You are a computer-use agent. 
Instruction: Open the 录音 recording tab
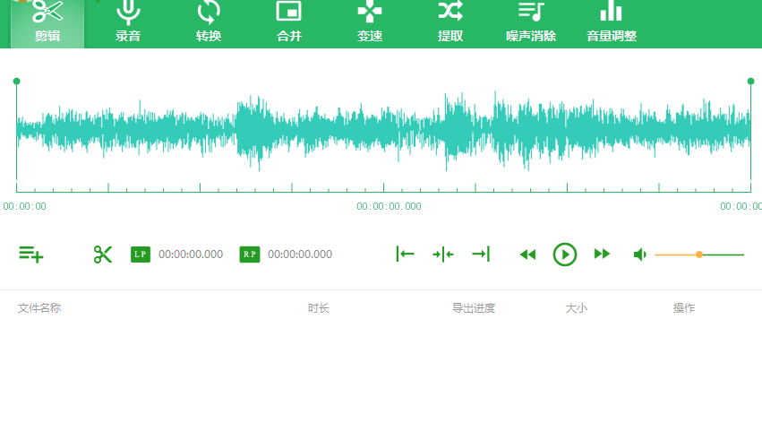pos(128,23)
